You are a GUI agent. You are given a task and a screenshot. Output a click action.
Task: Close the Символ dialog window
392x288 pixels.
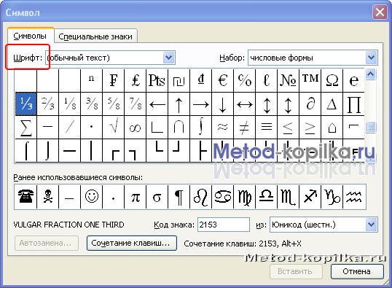pos(380,12)
